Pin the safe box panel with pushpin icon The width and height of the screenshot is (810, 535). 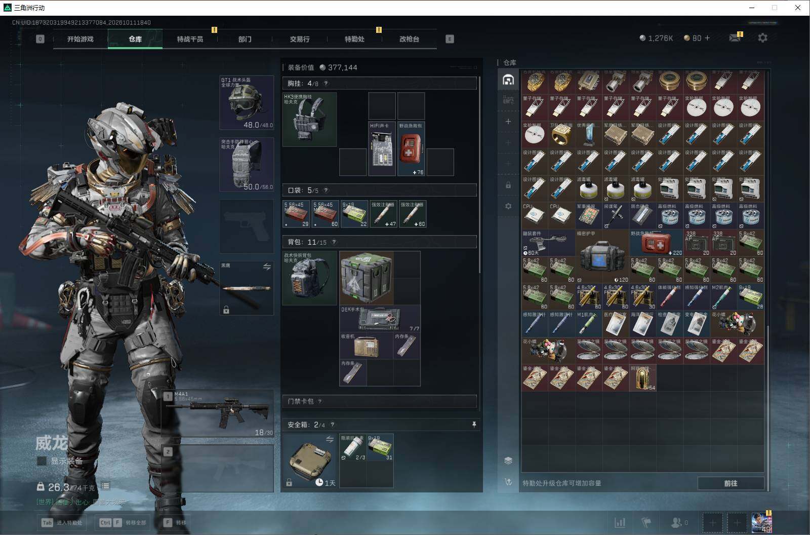(474, 425)
